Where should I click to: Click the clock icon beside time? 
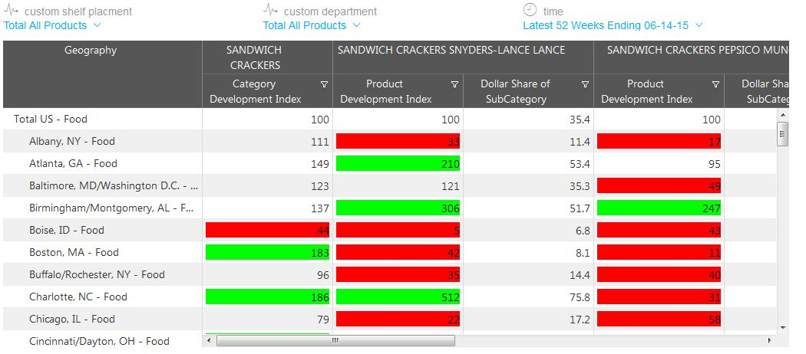tap(530, 10)
